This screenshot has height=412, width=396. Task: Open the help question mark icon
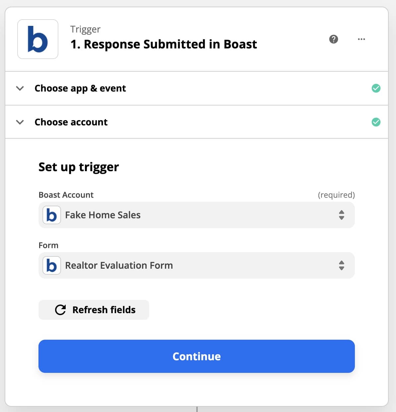tap(333, 39)
